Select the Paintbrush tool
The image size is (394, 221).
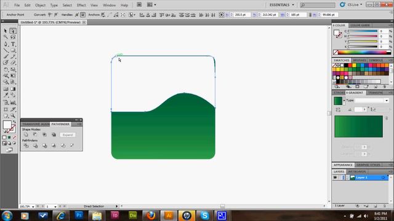6,56
